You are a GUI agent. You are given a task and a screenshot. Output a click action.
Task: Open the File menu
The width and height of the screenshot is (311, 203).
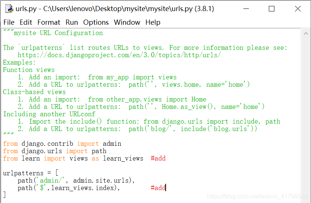tap(9, 23)
